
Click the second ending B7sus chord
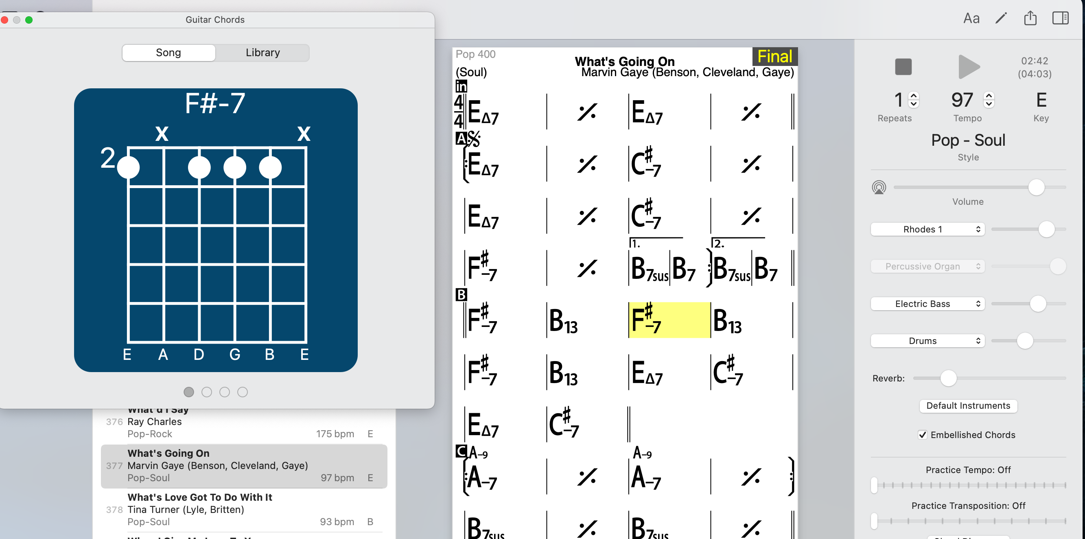point(732,268)
